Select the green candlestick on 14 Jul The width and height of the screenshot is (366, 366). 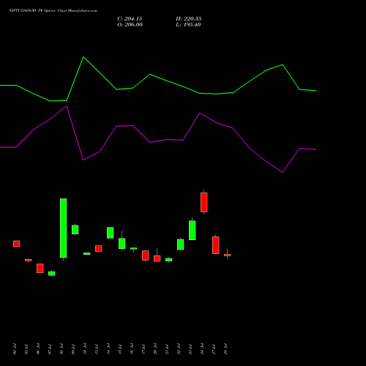pos(111,233)
